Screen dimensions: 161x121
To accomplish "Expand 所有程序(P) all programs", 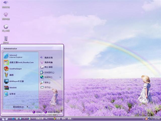I will pos(21,107).
